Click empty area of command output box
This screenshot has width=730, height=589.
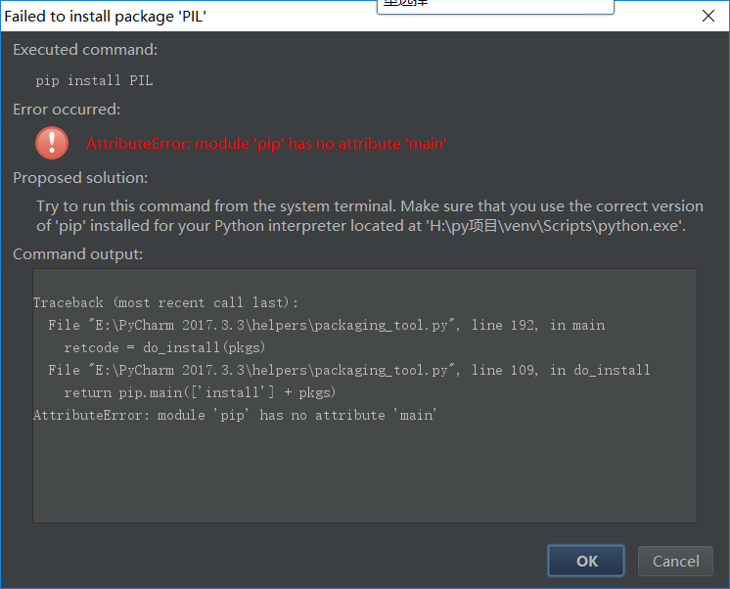tap(365, 473)
